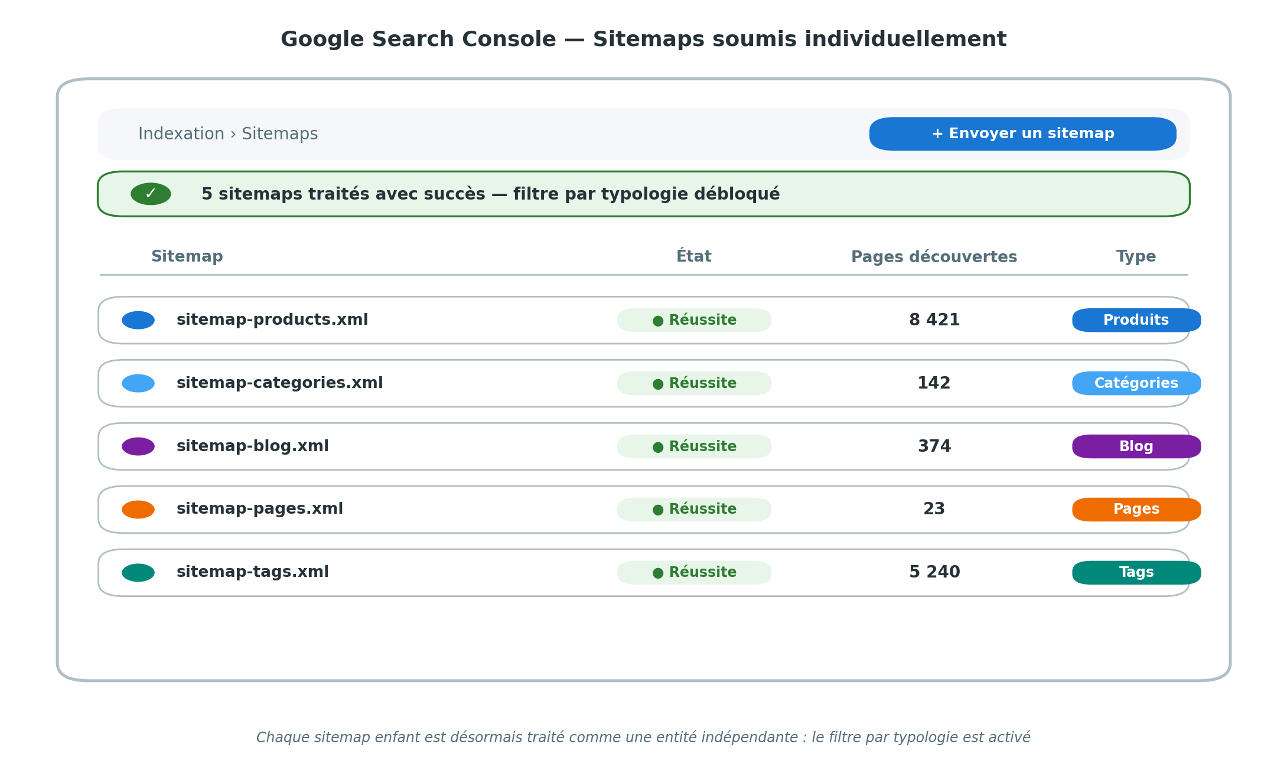
Task: Click the 23 pages count
Action: 934,509
